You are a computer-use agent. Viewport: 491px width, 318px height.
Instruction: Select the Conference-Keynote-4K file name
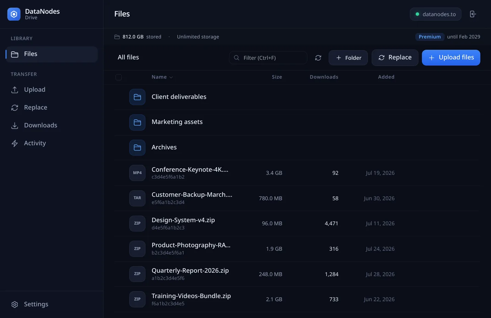tap(190, 169)
